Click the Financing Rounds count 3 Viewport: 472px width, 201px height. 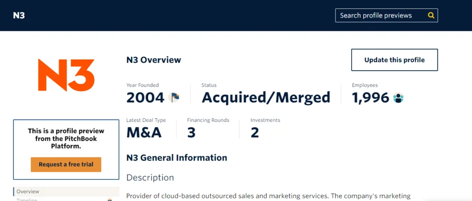coord(191,132)
